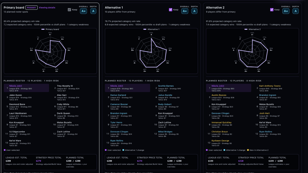308x173 pixels.
Task: Click the Overall A+ grade on Alternative 1
Action: [185, 11]
